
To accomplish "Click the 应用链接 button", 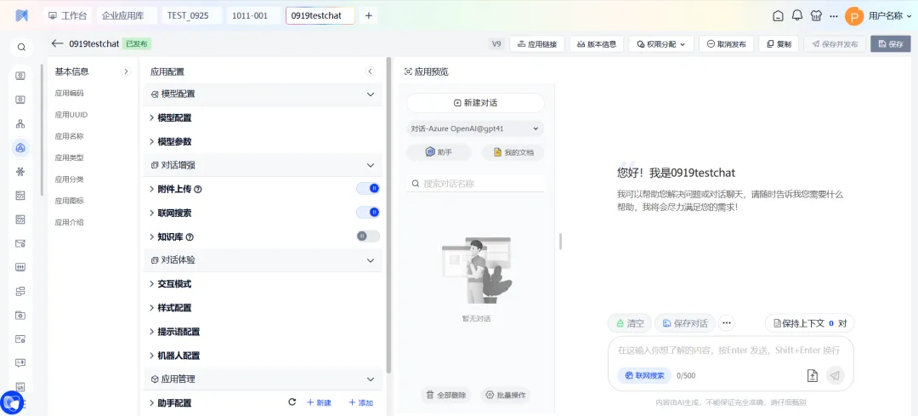I will [x=537, y=44].
